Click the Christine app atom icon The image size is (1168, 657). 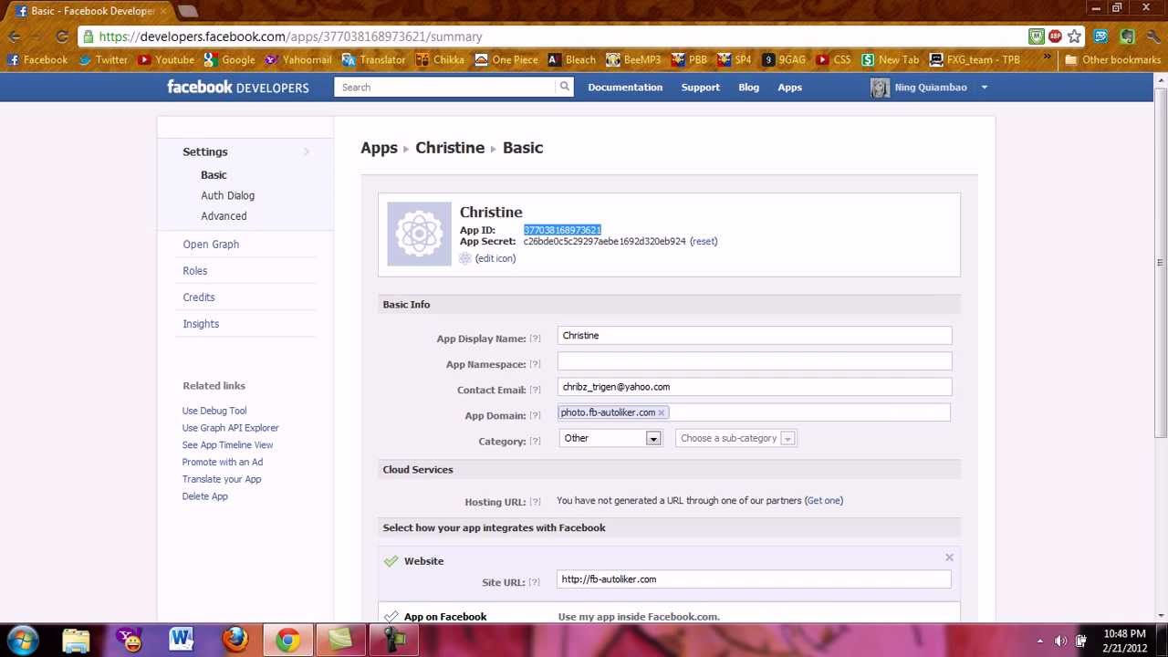tap(419, 234)
